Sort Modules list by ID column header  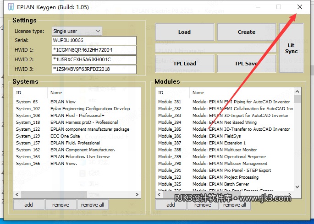point(172,93)
